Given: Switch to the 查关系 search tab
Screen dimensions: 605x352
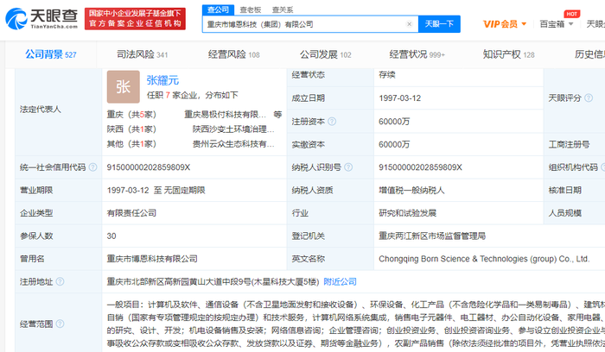Looking at the screenshot, I should [283, 9].
